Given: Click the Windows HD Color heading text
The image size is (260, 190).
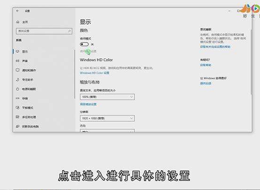Looking at the screenshot, I should click(97, 60).
